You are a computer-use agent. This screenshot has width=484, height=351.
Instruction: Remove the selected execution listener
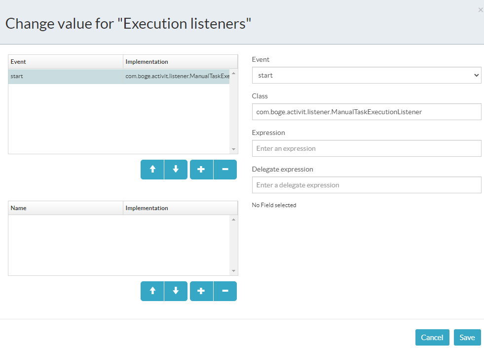[225, 170]
